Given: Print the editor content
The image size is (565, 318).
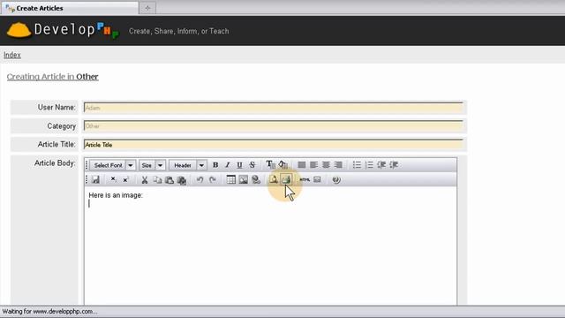Looking at the screenshot, I should pyautogui.click(x=286, y=179).
